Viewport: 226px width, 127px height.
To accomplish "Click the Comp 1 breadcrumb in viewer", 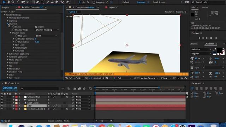I will point(73,12).
